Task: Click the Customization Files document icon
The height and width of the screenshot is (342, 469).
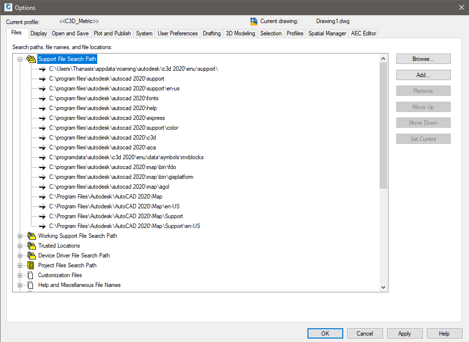Action: tap(31, 275)
